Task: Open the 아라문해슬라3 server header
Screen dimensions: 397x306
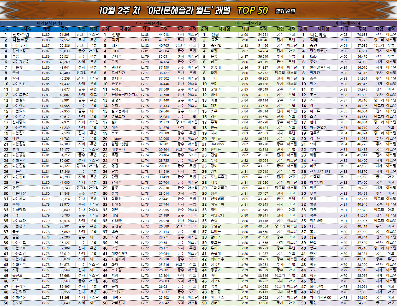Action: pos(248,23)
